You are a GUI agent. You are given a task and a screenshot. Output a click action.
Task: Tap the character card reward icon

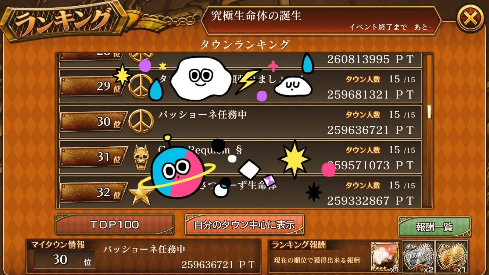pos(385,257)
